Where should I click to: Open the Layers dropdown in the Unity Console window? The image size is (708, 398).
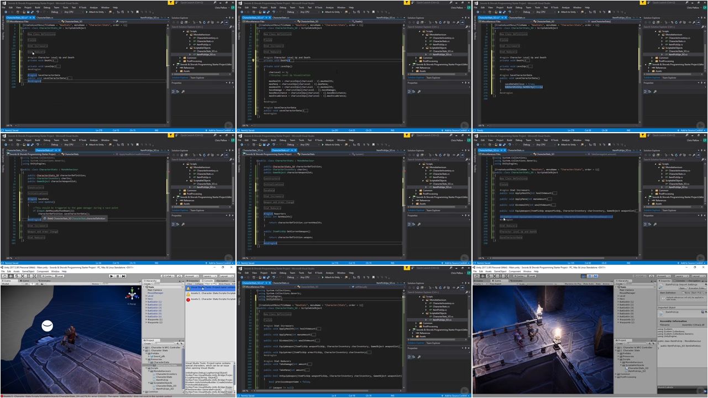210,276
